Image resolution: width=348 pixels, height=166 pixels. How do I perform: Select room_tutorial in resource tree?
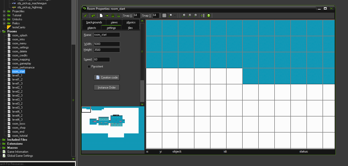(x=20, y=136)
